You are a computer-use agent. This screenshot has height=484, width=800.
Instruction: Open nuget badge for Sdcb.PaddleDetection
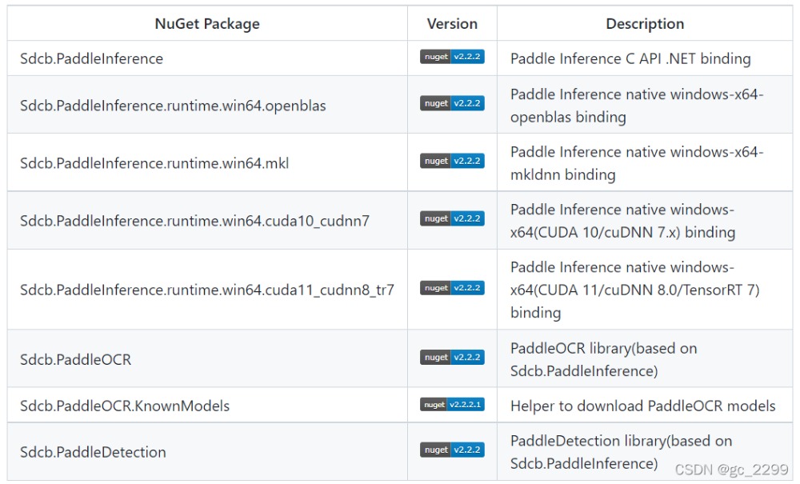pos(452,450)
